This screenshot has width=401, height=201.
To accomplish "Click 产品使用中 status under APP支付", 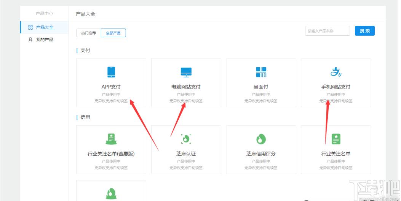I will point(111,94).
